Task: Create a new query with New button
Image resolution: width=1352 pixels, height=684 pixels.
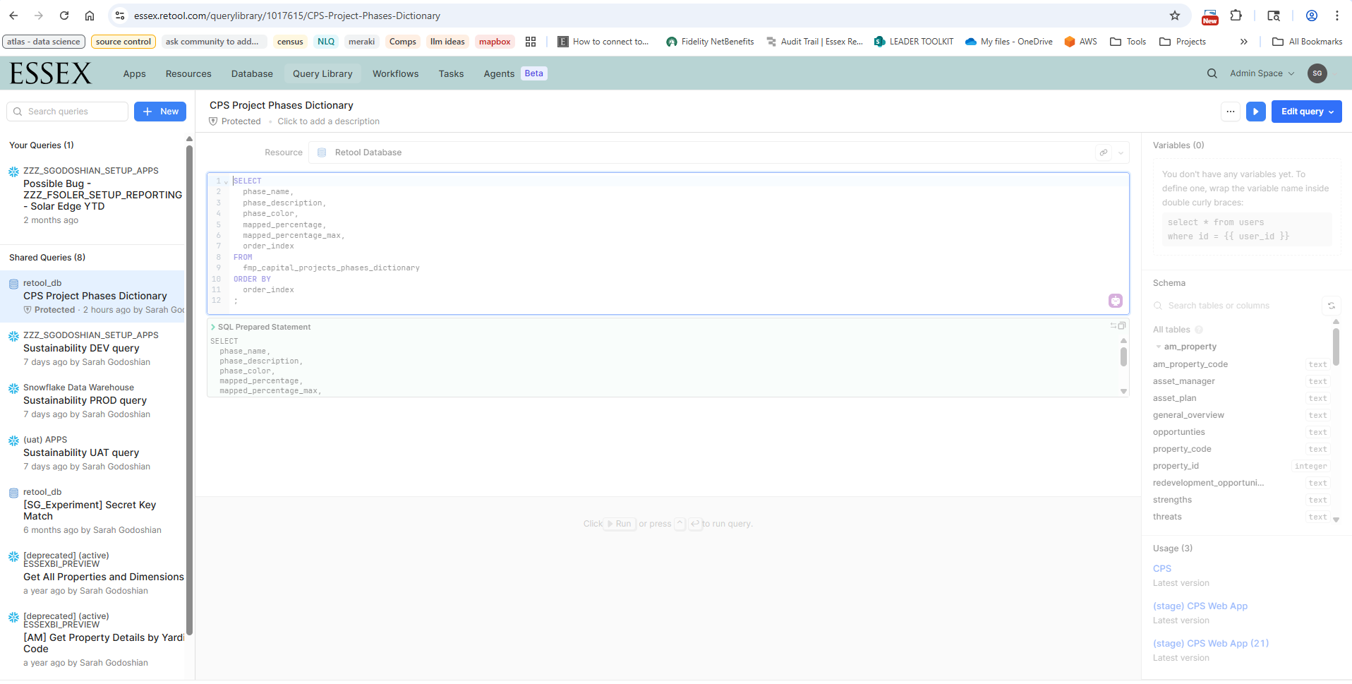Action: coord(160,112)
